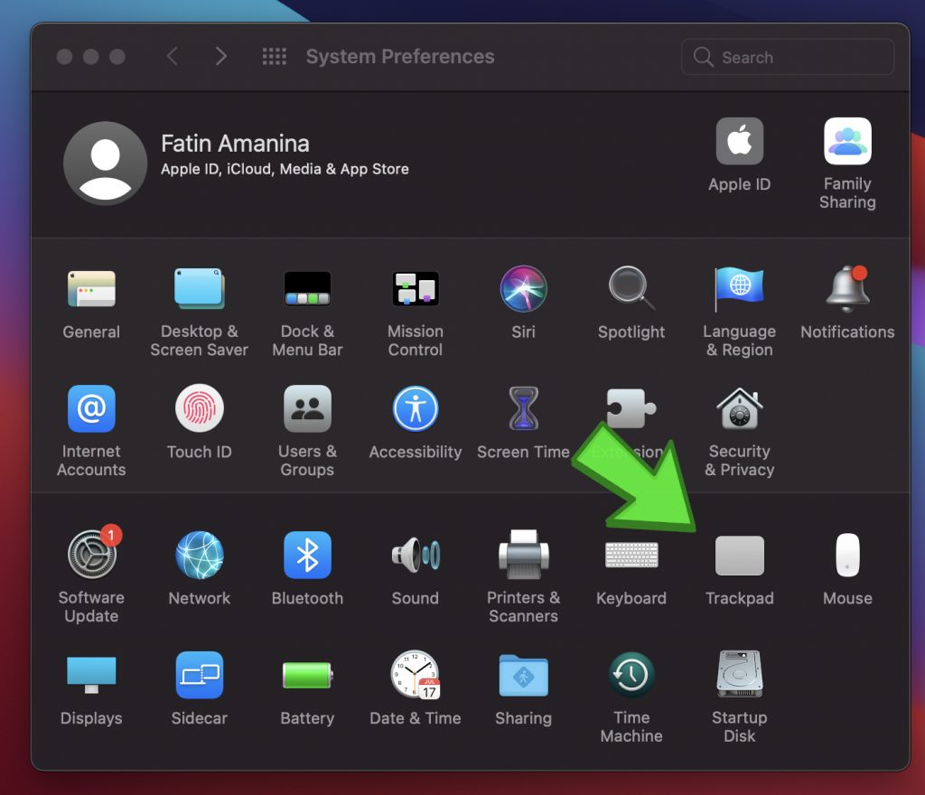Open Mission Control preferences
This screenshot has height=795, width=925.
point(415,290)
